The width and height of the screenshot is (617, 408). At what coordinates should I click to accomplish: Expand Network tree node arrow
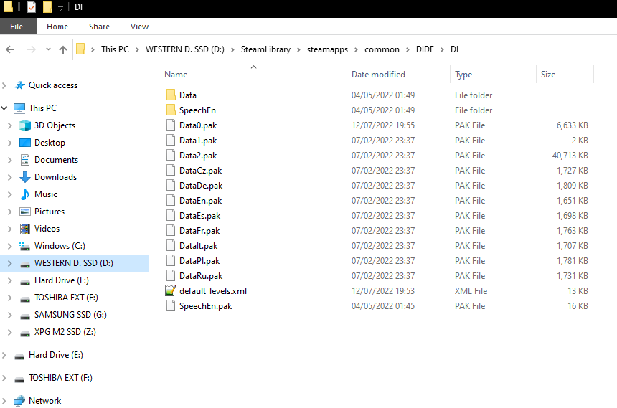(4, 401)
